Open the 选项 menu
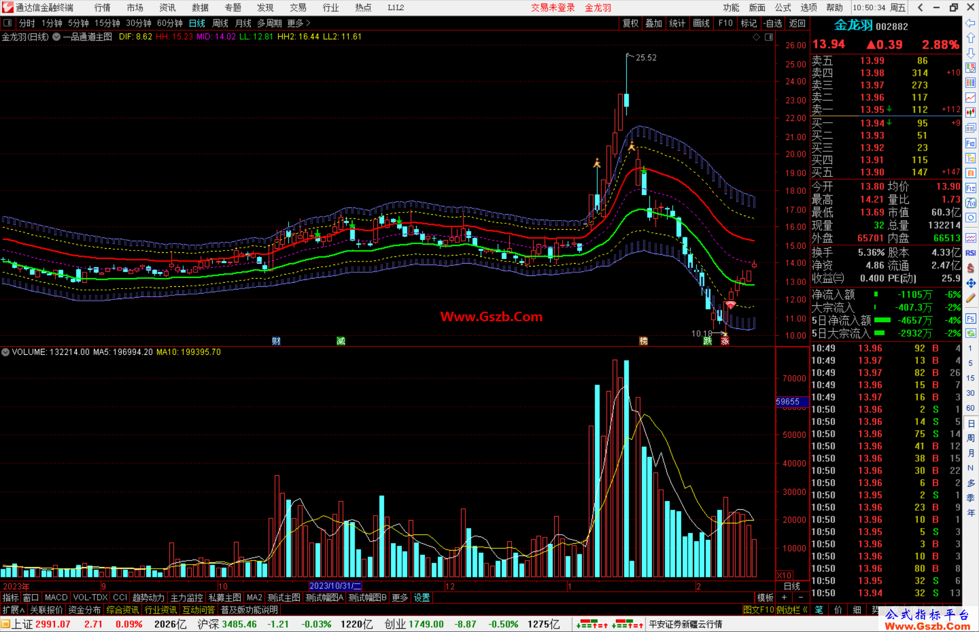The width and height of the screenshot is (979, 632). click(809, 7)
